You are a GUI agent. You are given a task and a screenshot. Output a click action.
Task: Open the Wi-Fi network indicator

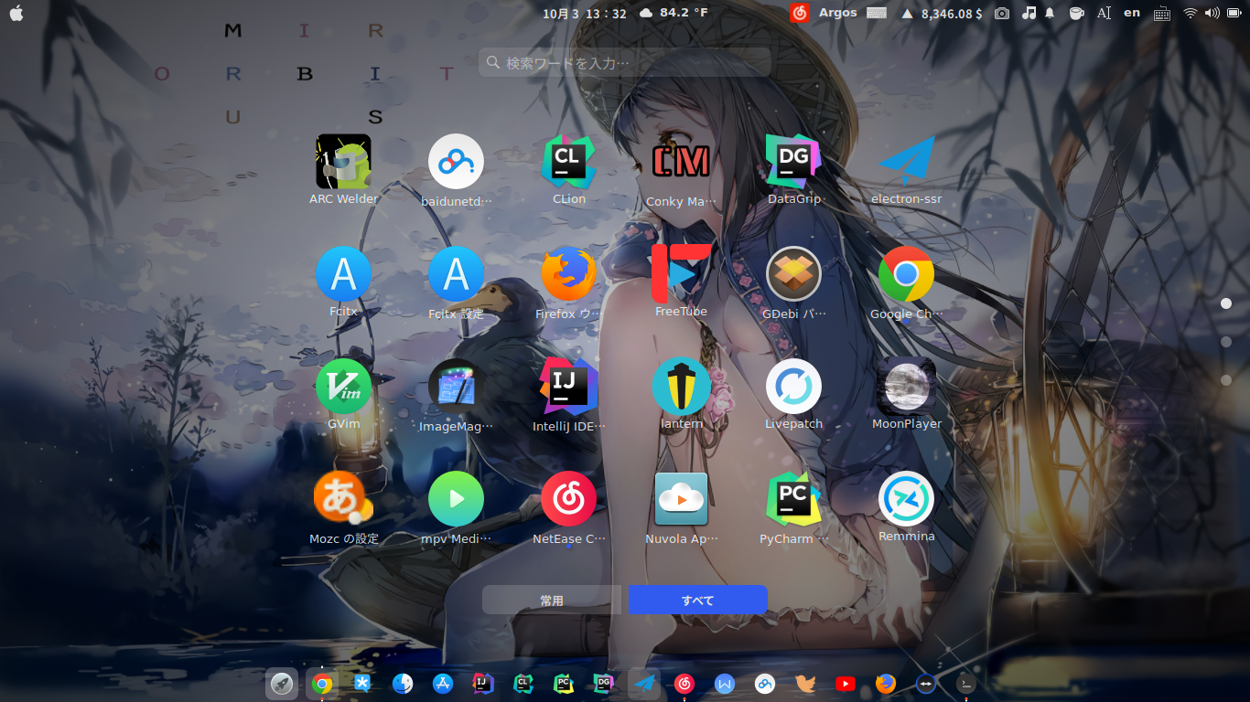pos(1190,13)
